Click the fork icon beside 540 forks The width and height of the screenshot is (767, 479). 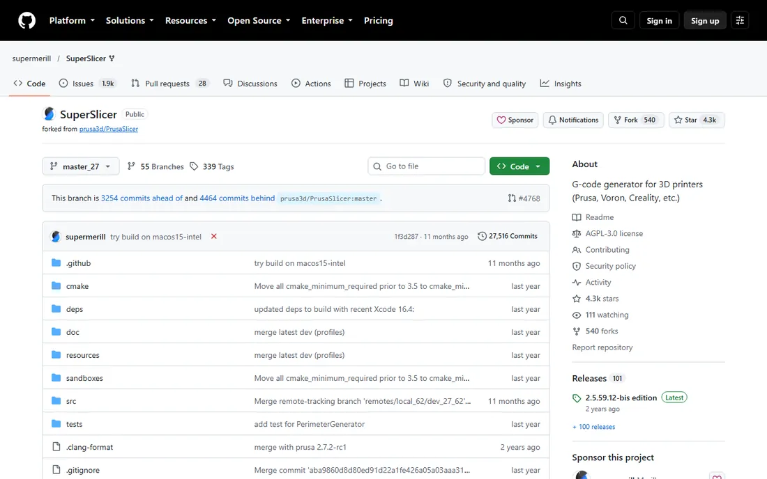coord(577,331)
